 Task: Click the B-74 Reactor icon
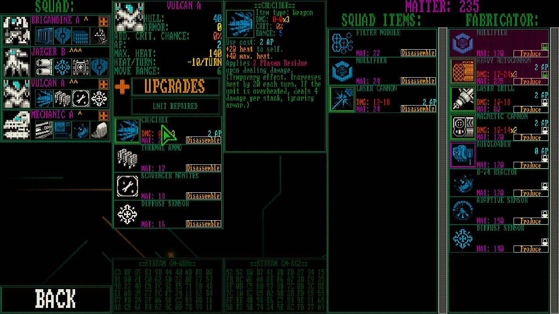pyautogui.click(x=462, y=182)
